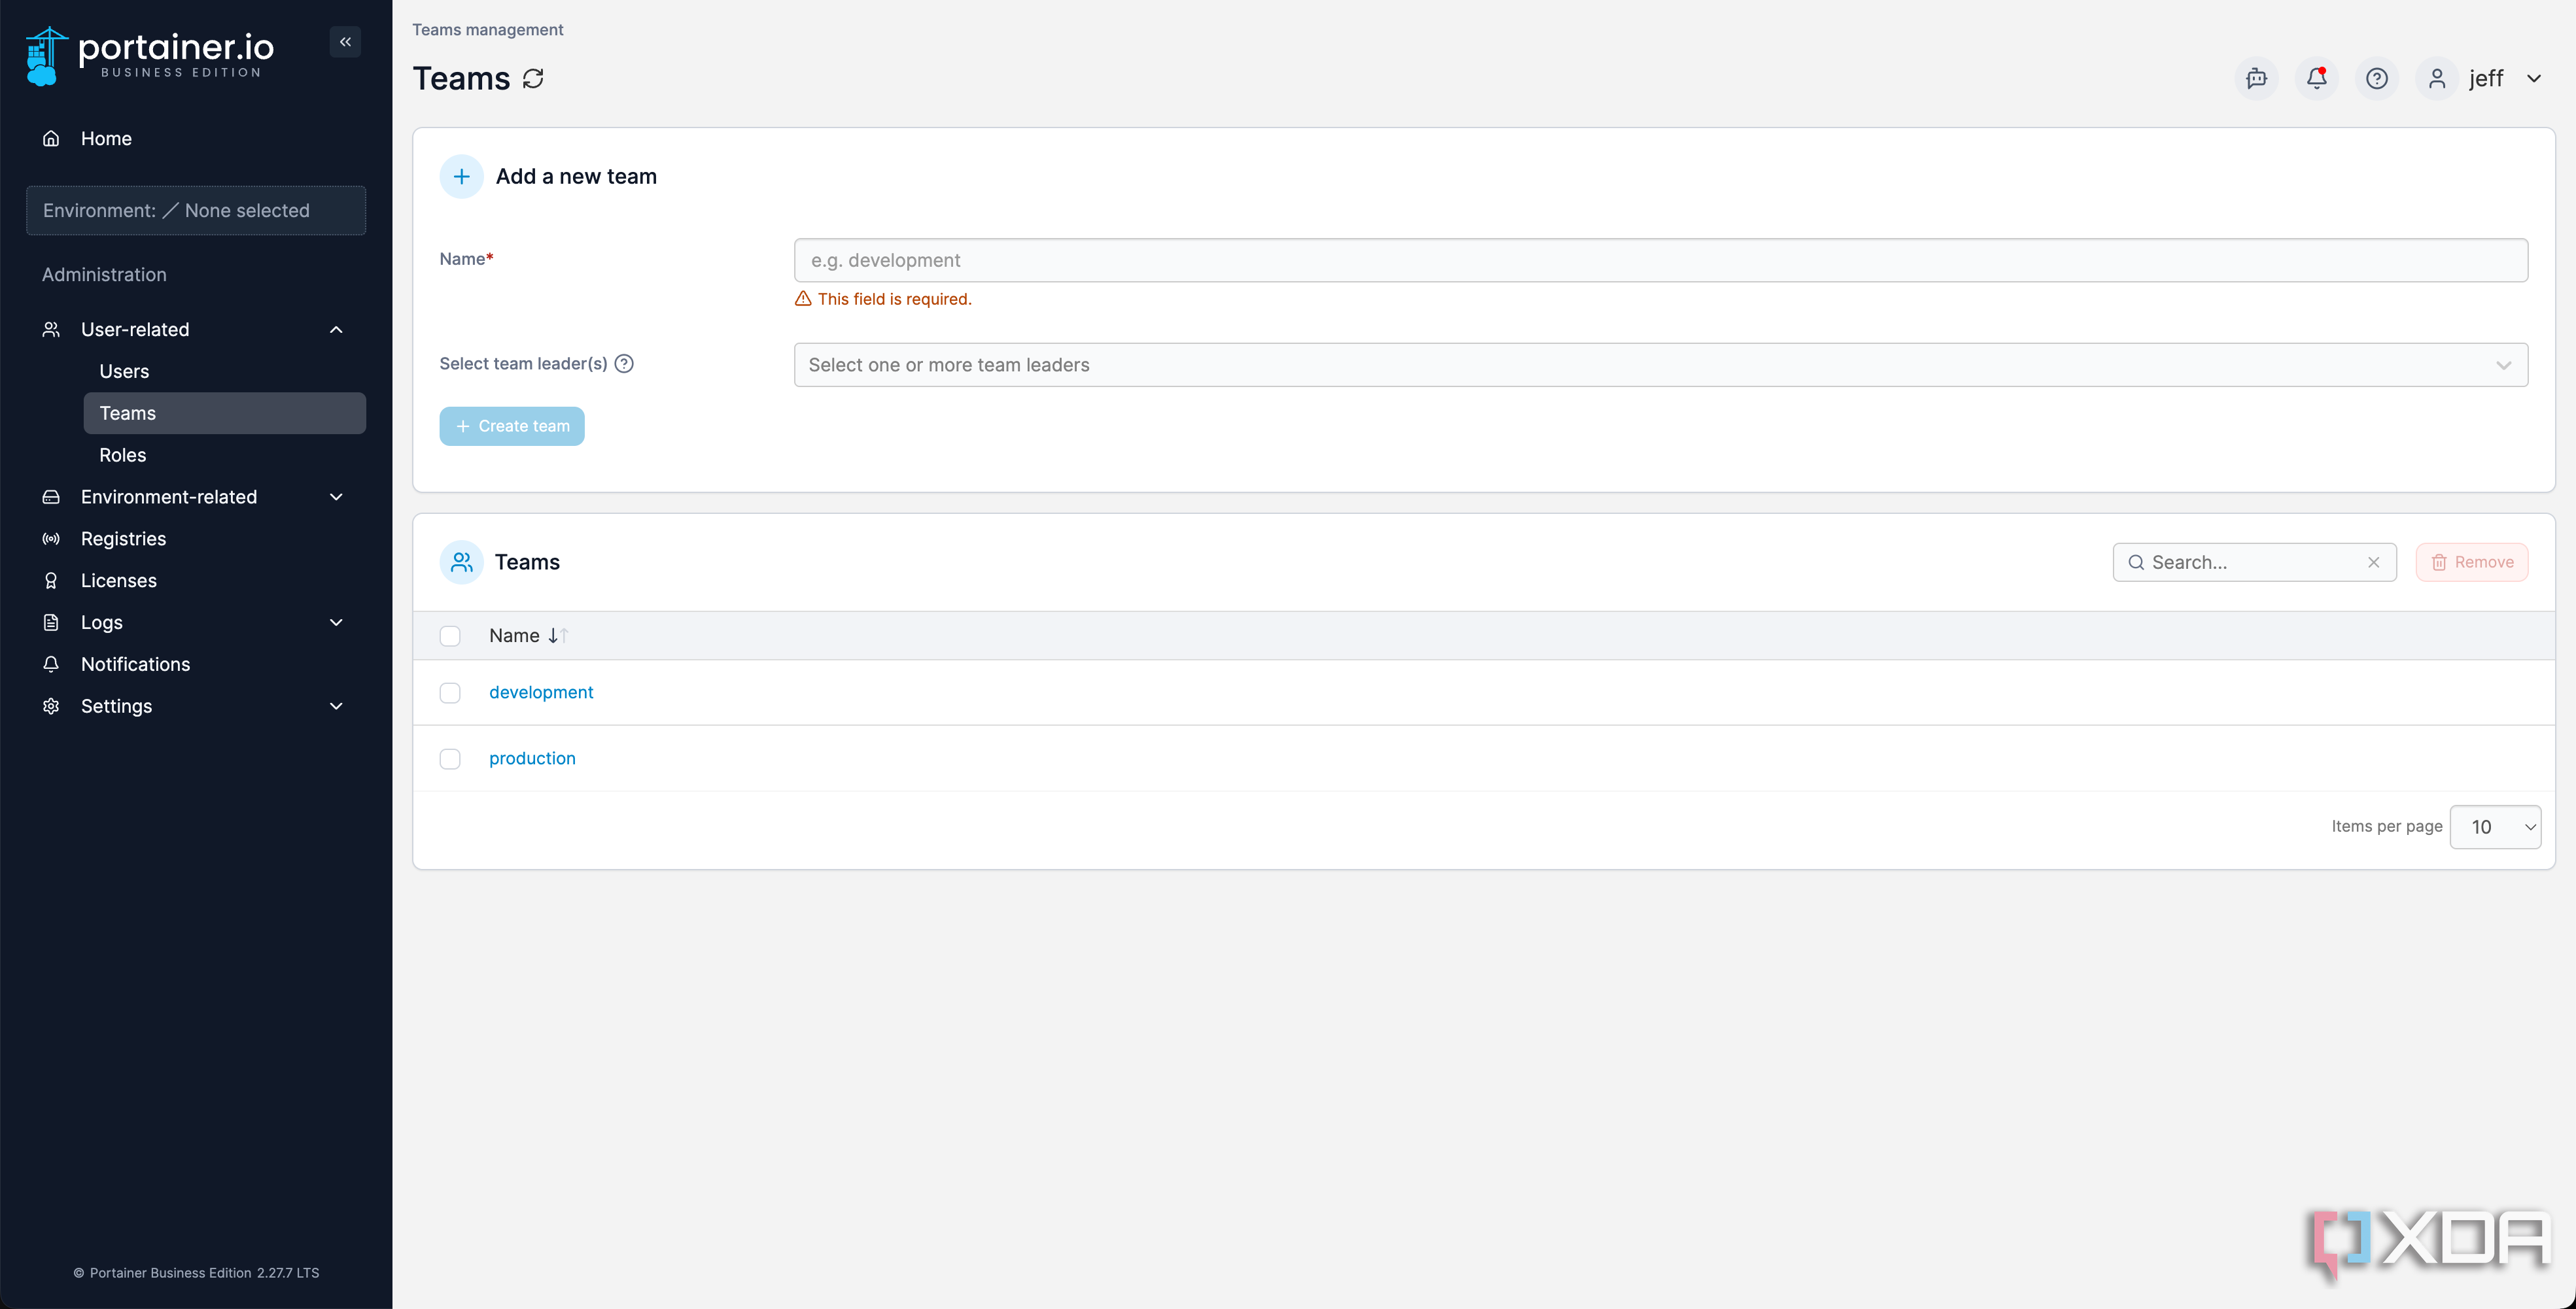Expand the Settings section chevron
2576x1309 pixels.
[336, 706]
